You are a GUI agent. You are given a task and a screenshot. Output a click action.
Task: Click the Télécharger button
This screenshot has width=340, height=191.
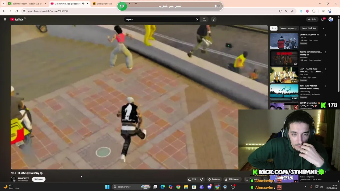(x=232, y=179)
